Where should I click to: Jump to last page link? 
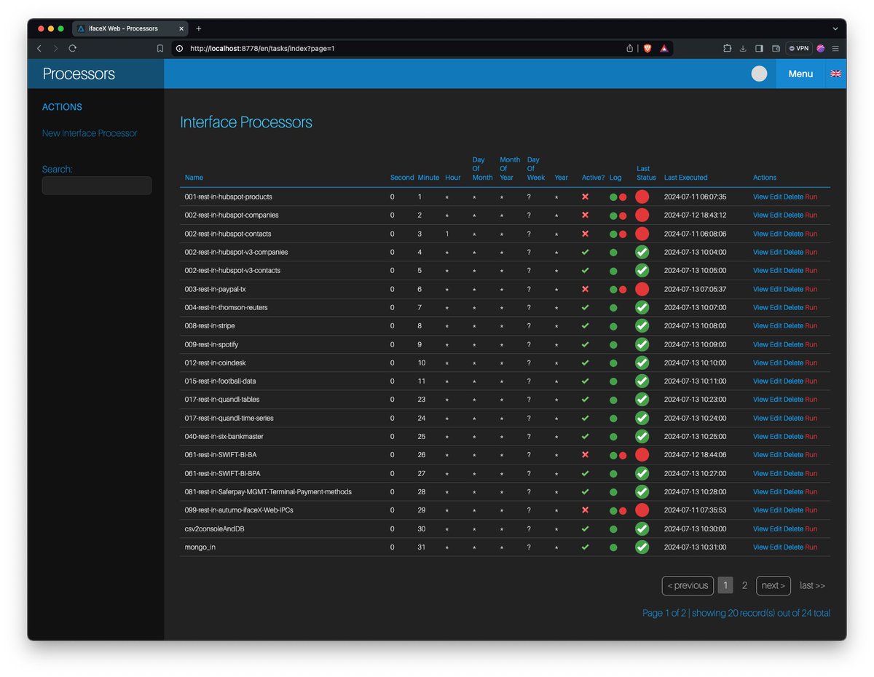812,585
